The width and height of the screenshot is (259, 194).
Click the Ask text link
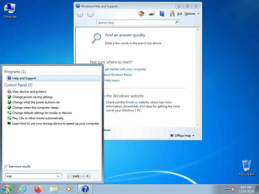(x=180, y=14)
